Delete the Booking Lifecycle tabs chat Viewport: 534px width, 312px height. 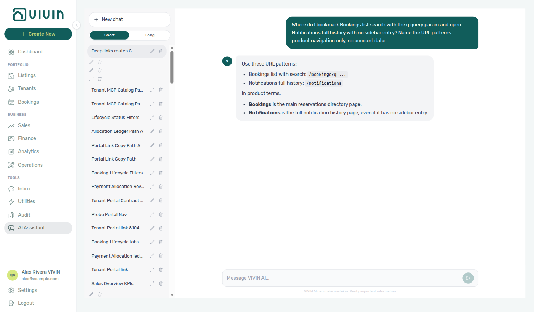click(x=161, y=242)
